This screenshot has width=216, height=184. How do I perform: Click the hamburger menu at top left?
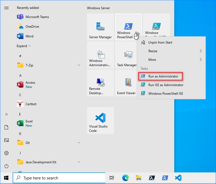pos(6,8)
